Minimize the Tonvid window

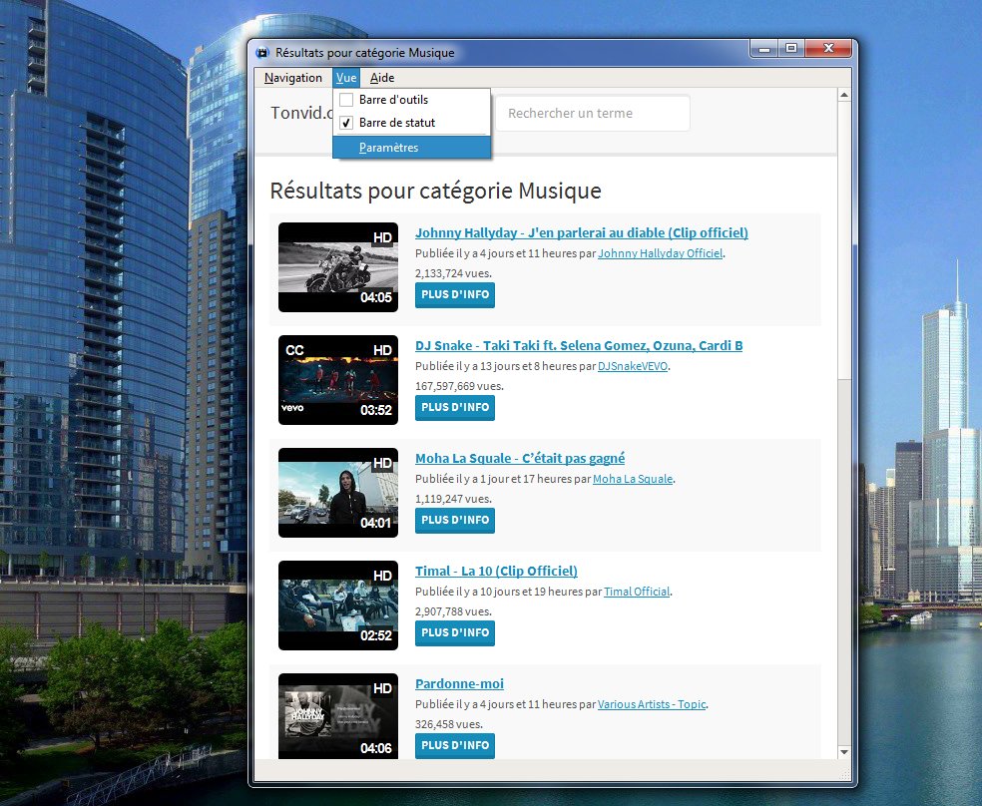click(764, 48)
